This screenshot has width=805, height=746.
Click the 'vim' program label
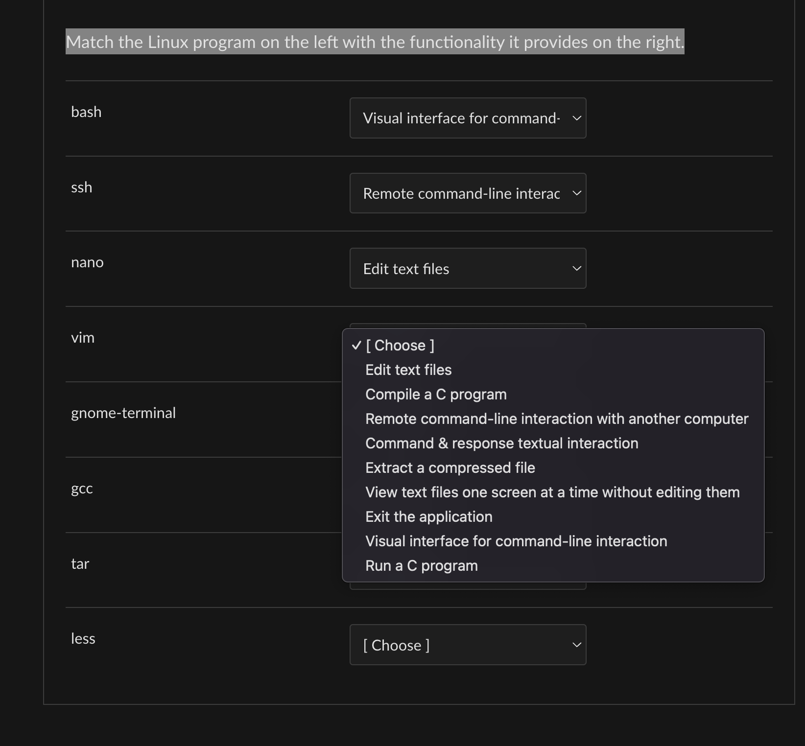pos(83,337)
